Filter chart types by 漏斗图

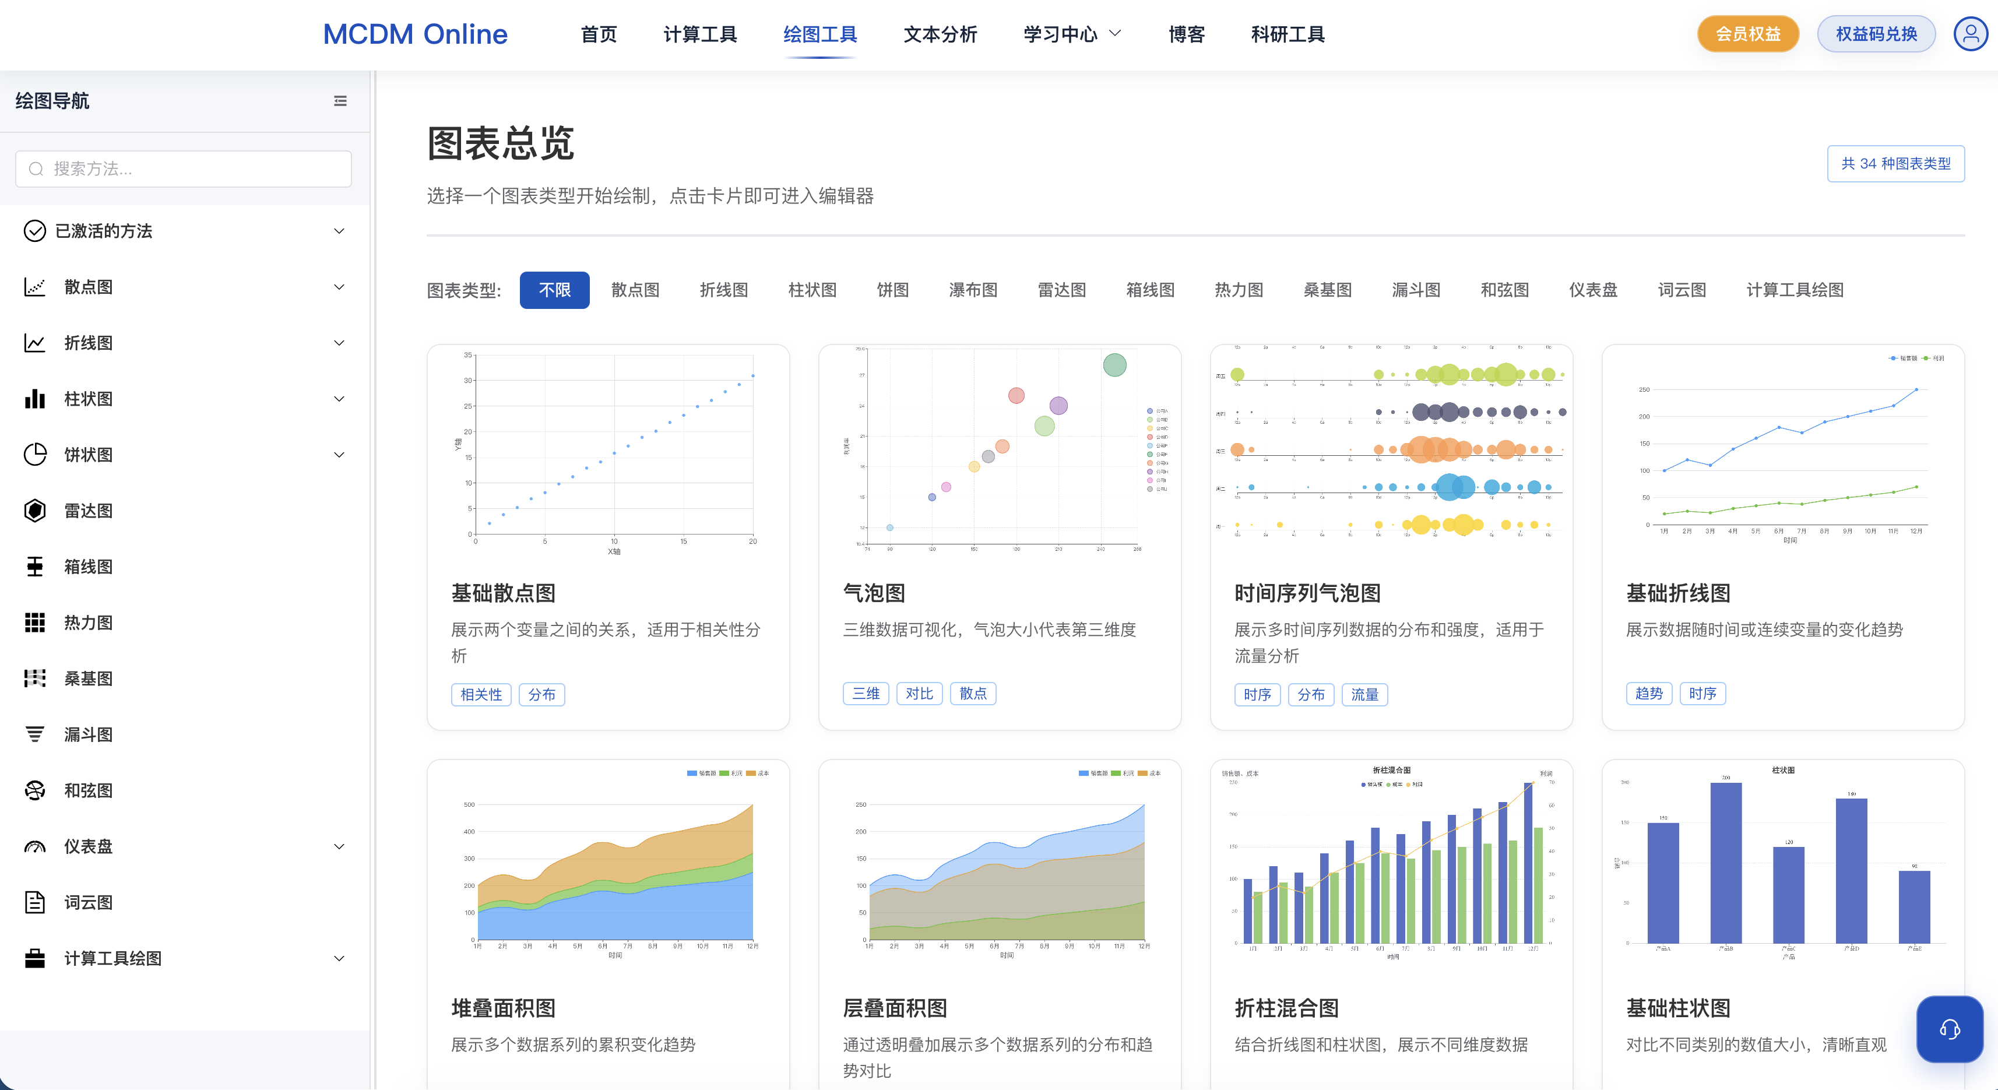click(x=1416, y=290)
